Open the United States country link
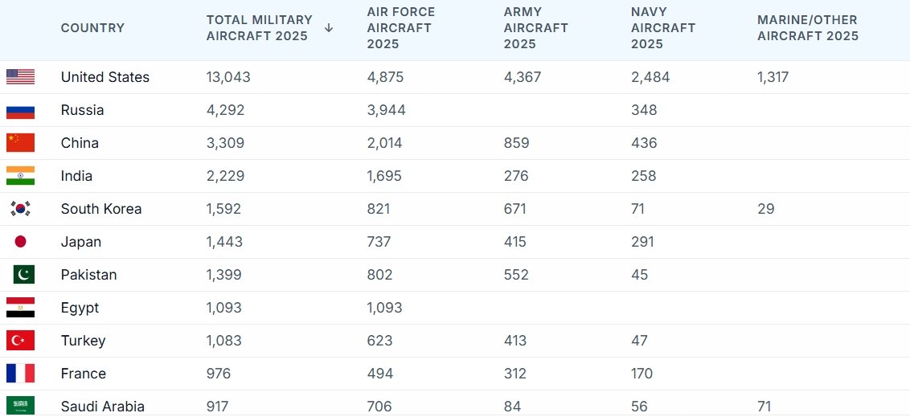910x417 pixels. point(105,77)
